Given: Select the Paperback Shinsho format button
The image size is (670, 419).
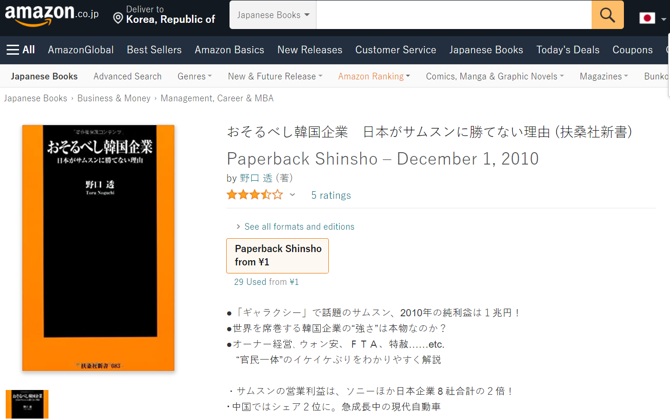Looking at the screenshot, I should coord(278,256).
